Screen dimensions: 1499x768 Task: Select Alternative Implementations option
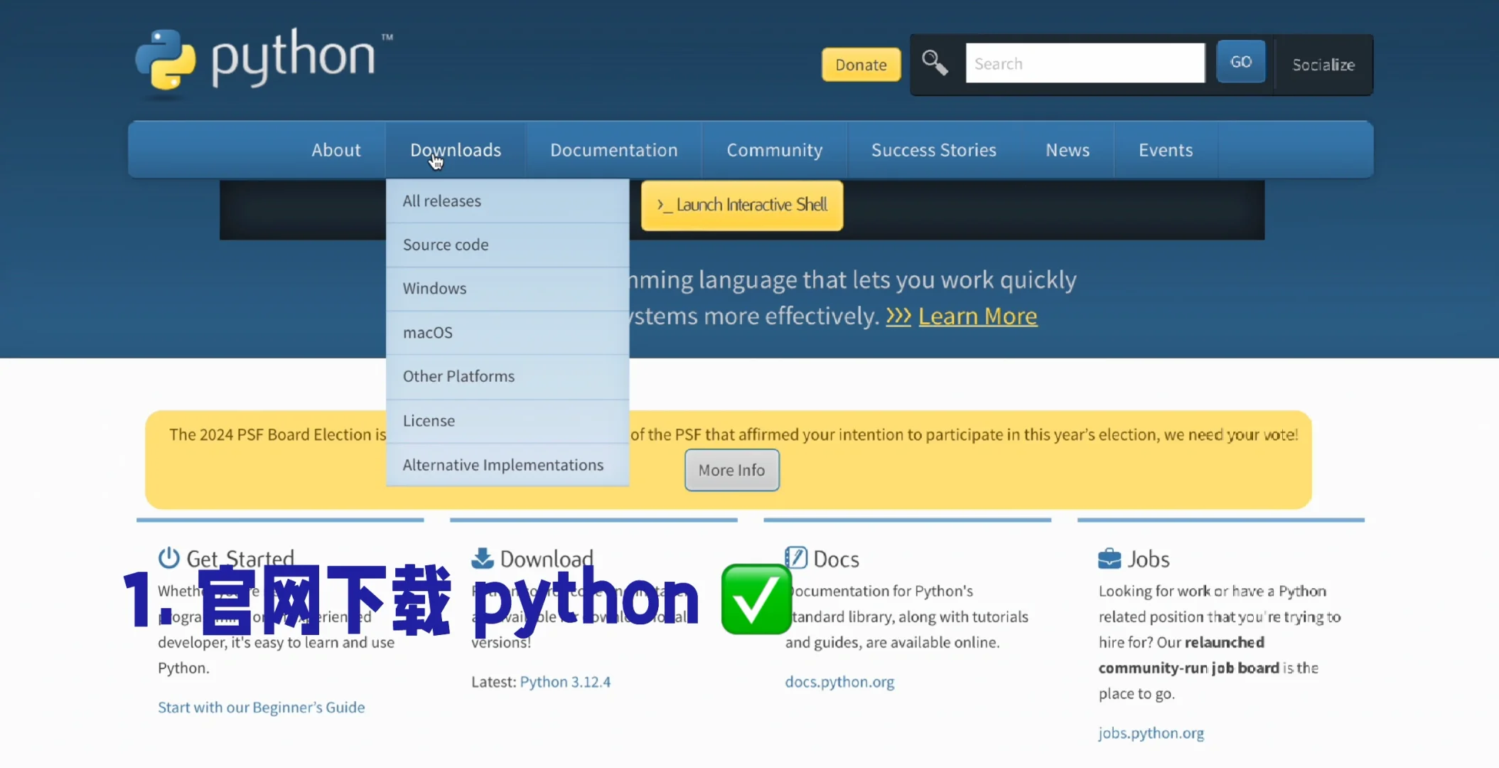[503, 464]
